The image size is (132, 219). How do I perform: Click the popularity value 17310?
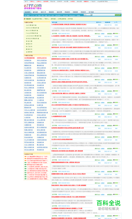(x=116, y=37)
